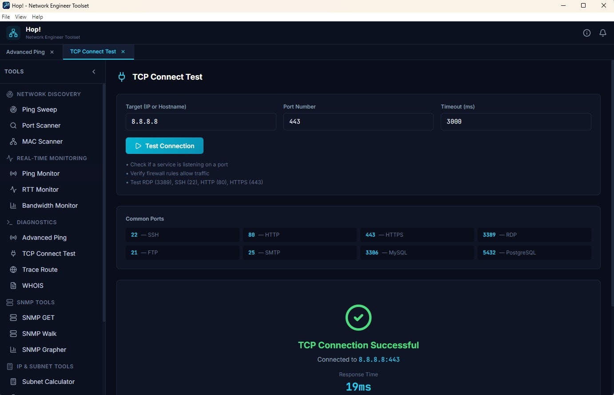Launch the SNMP Walk tool
Screen dimensions: 614x395
point(39,334)
